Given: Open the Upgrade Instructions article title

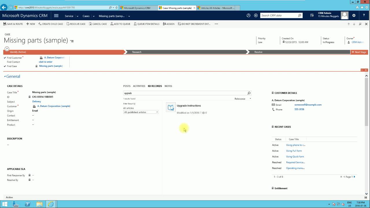Looking at the screenshot, I should 189,106.
